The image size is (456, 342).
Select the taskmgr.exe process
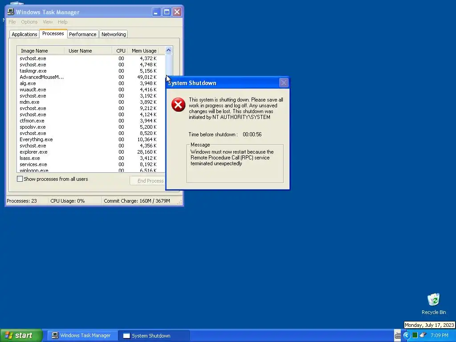pos(91,71)
